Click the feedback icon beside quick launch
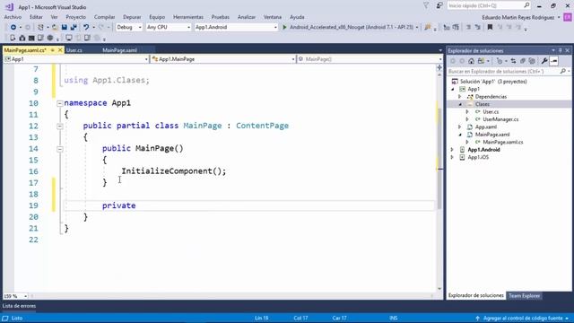Screen dimensions: 574x323 439,6
